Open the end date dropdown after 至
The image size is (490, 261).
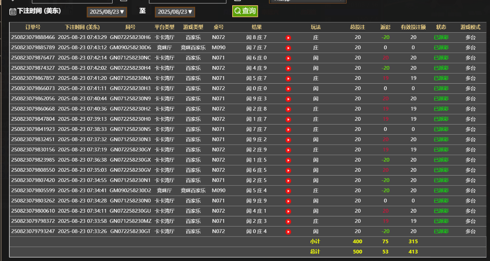[x=175, y=12]
